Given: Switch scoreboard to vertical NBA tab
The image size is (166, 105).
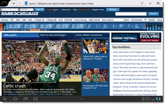Looking at the screenshot, I should pyautogui.click(x=147, y=27).
